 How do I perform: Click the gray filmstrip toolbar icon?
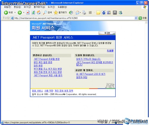point(115,13)
